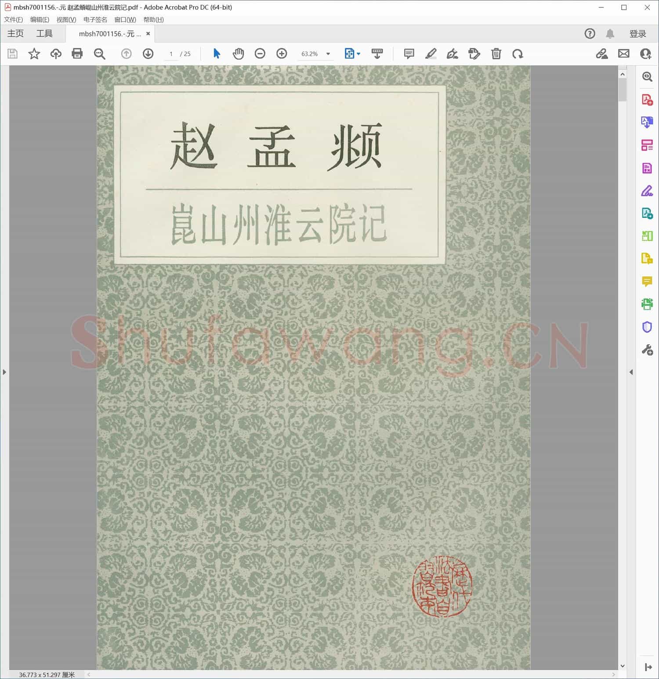Click the 登录 sign-in button

[x=637, y=34]
